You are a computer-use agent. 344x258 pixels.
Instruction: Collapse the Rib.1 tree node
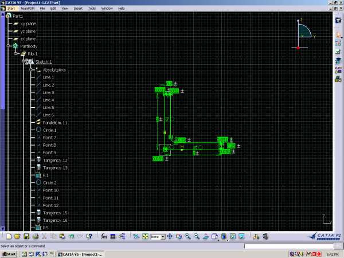[16, 53]
